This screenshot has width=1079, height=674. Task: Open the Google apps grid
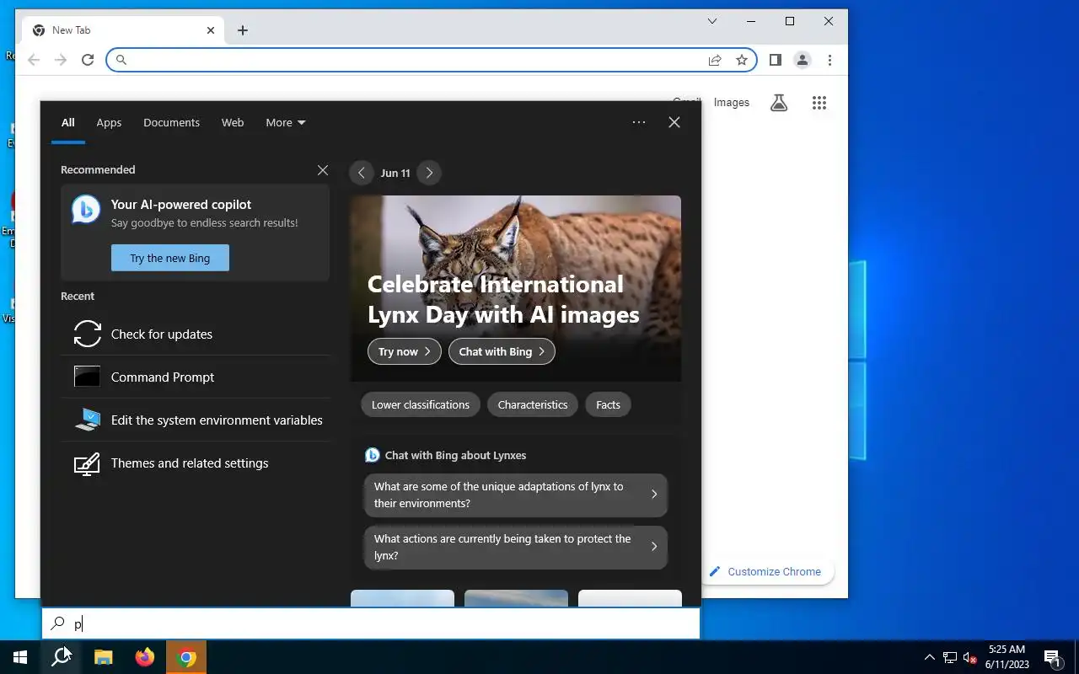click(819, 103)
